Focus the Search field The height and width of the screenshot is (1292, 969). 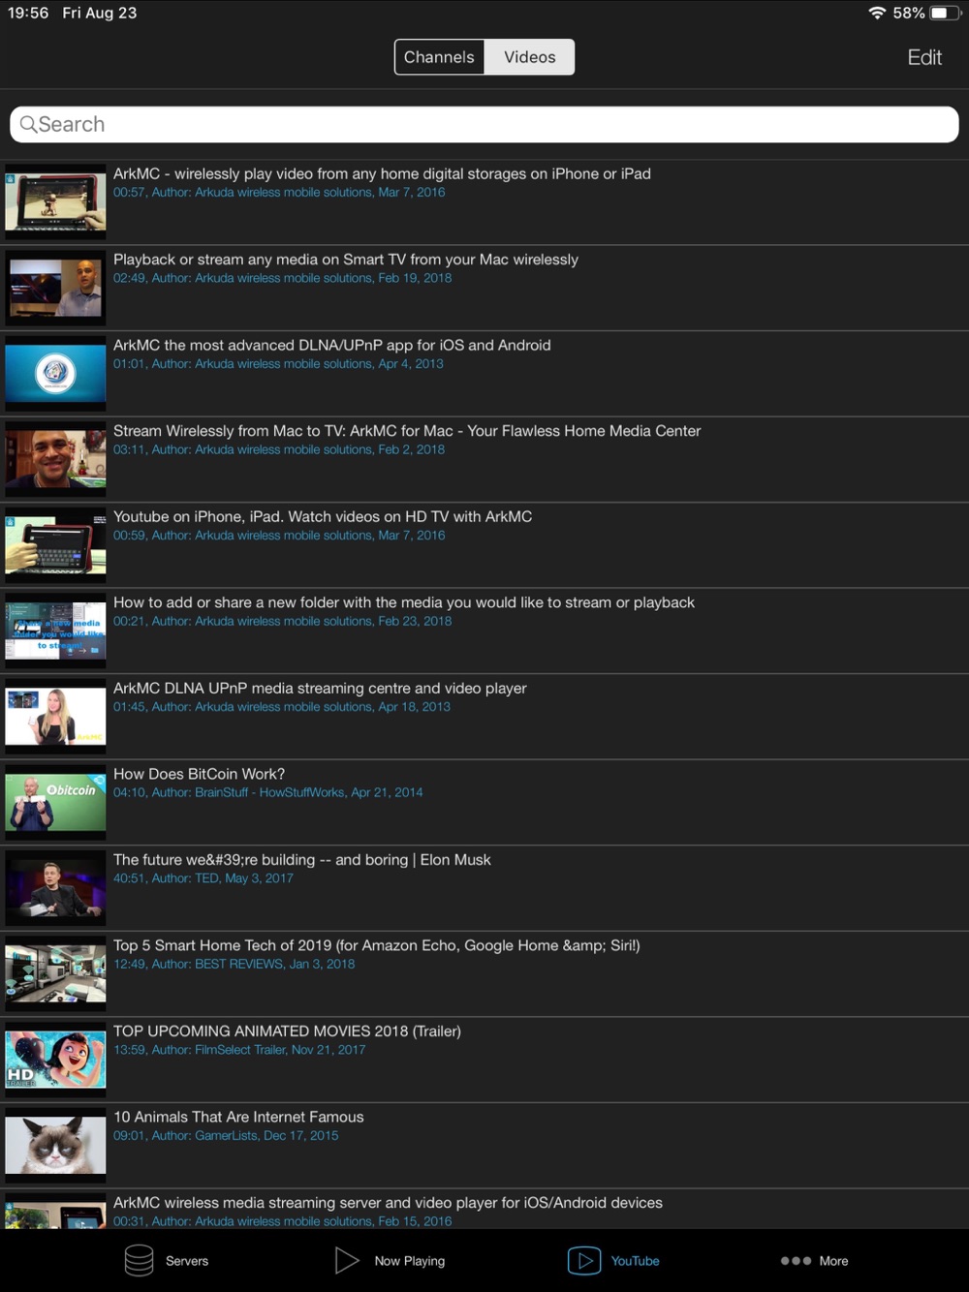tap(484, 124)
